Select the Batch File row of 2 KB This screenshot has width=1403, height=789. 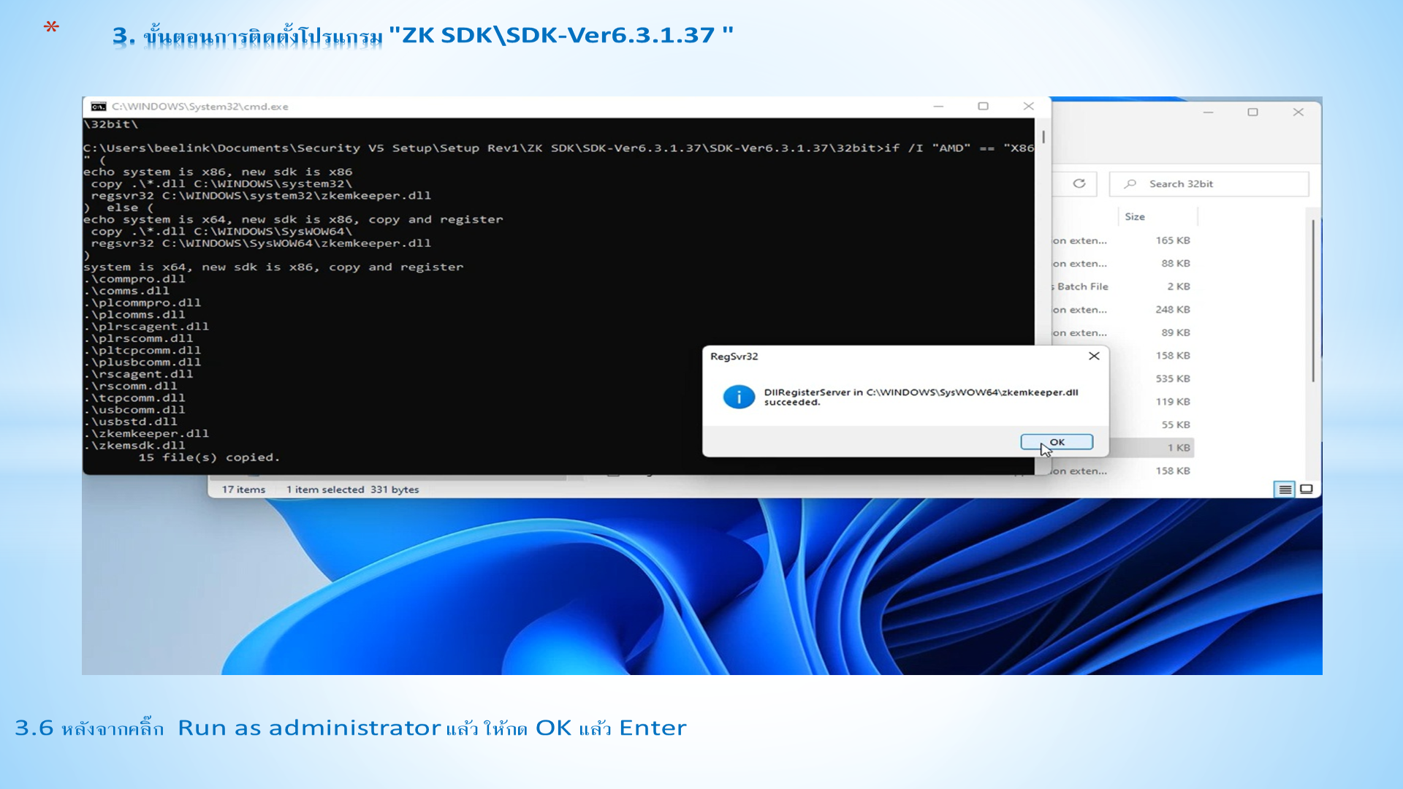pyautogui.click(x=1122, y=286)
